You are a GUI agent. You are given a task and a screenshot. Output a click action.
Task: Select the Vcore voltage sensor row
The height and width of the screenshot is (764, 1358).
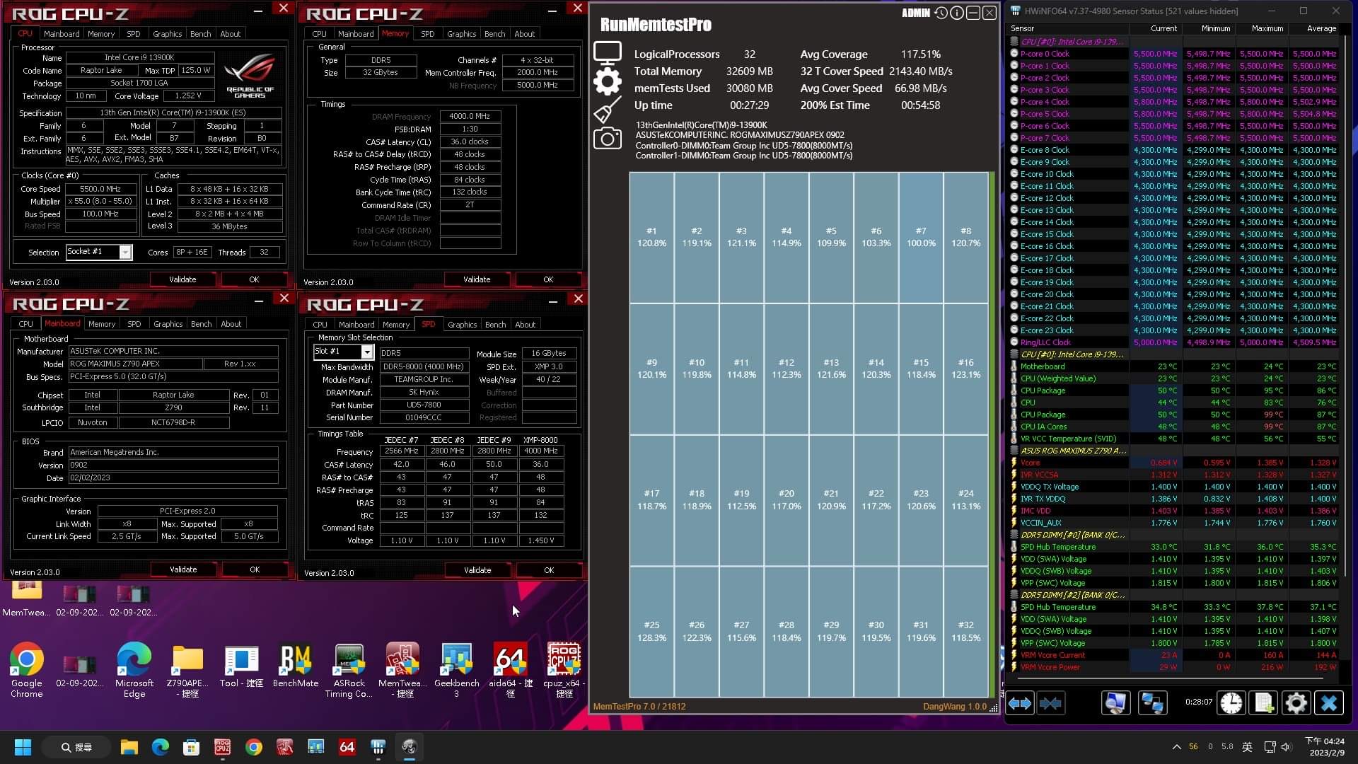point(1174,463)
